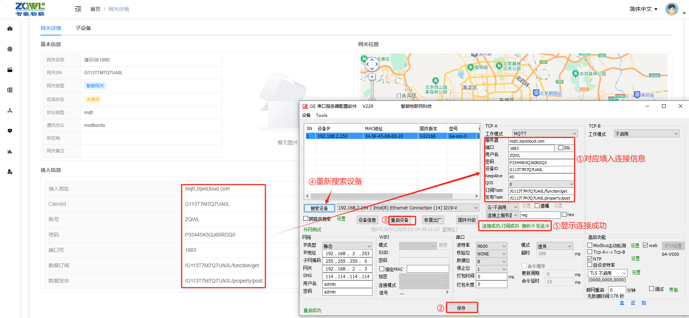
Task: Click the map zoom slider track
Action: [372, 90]
